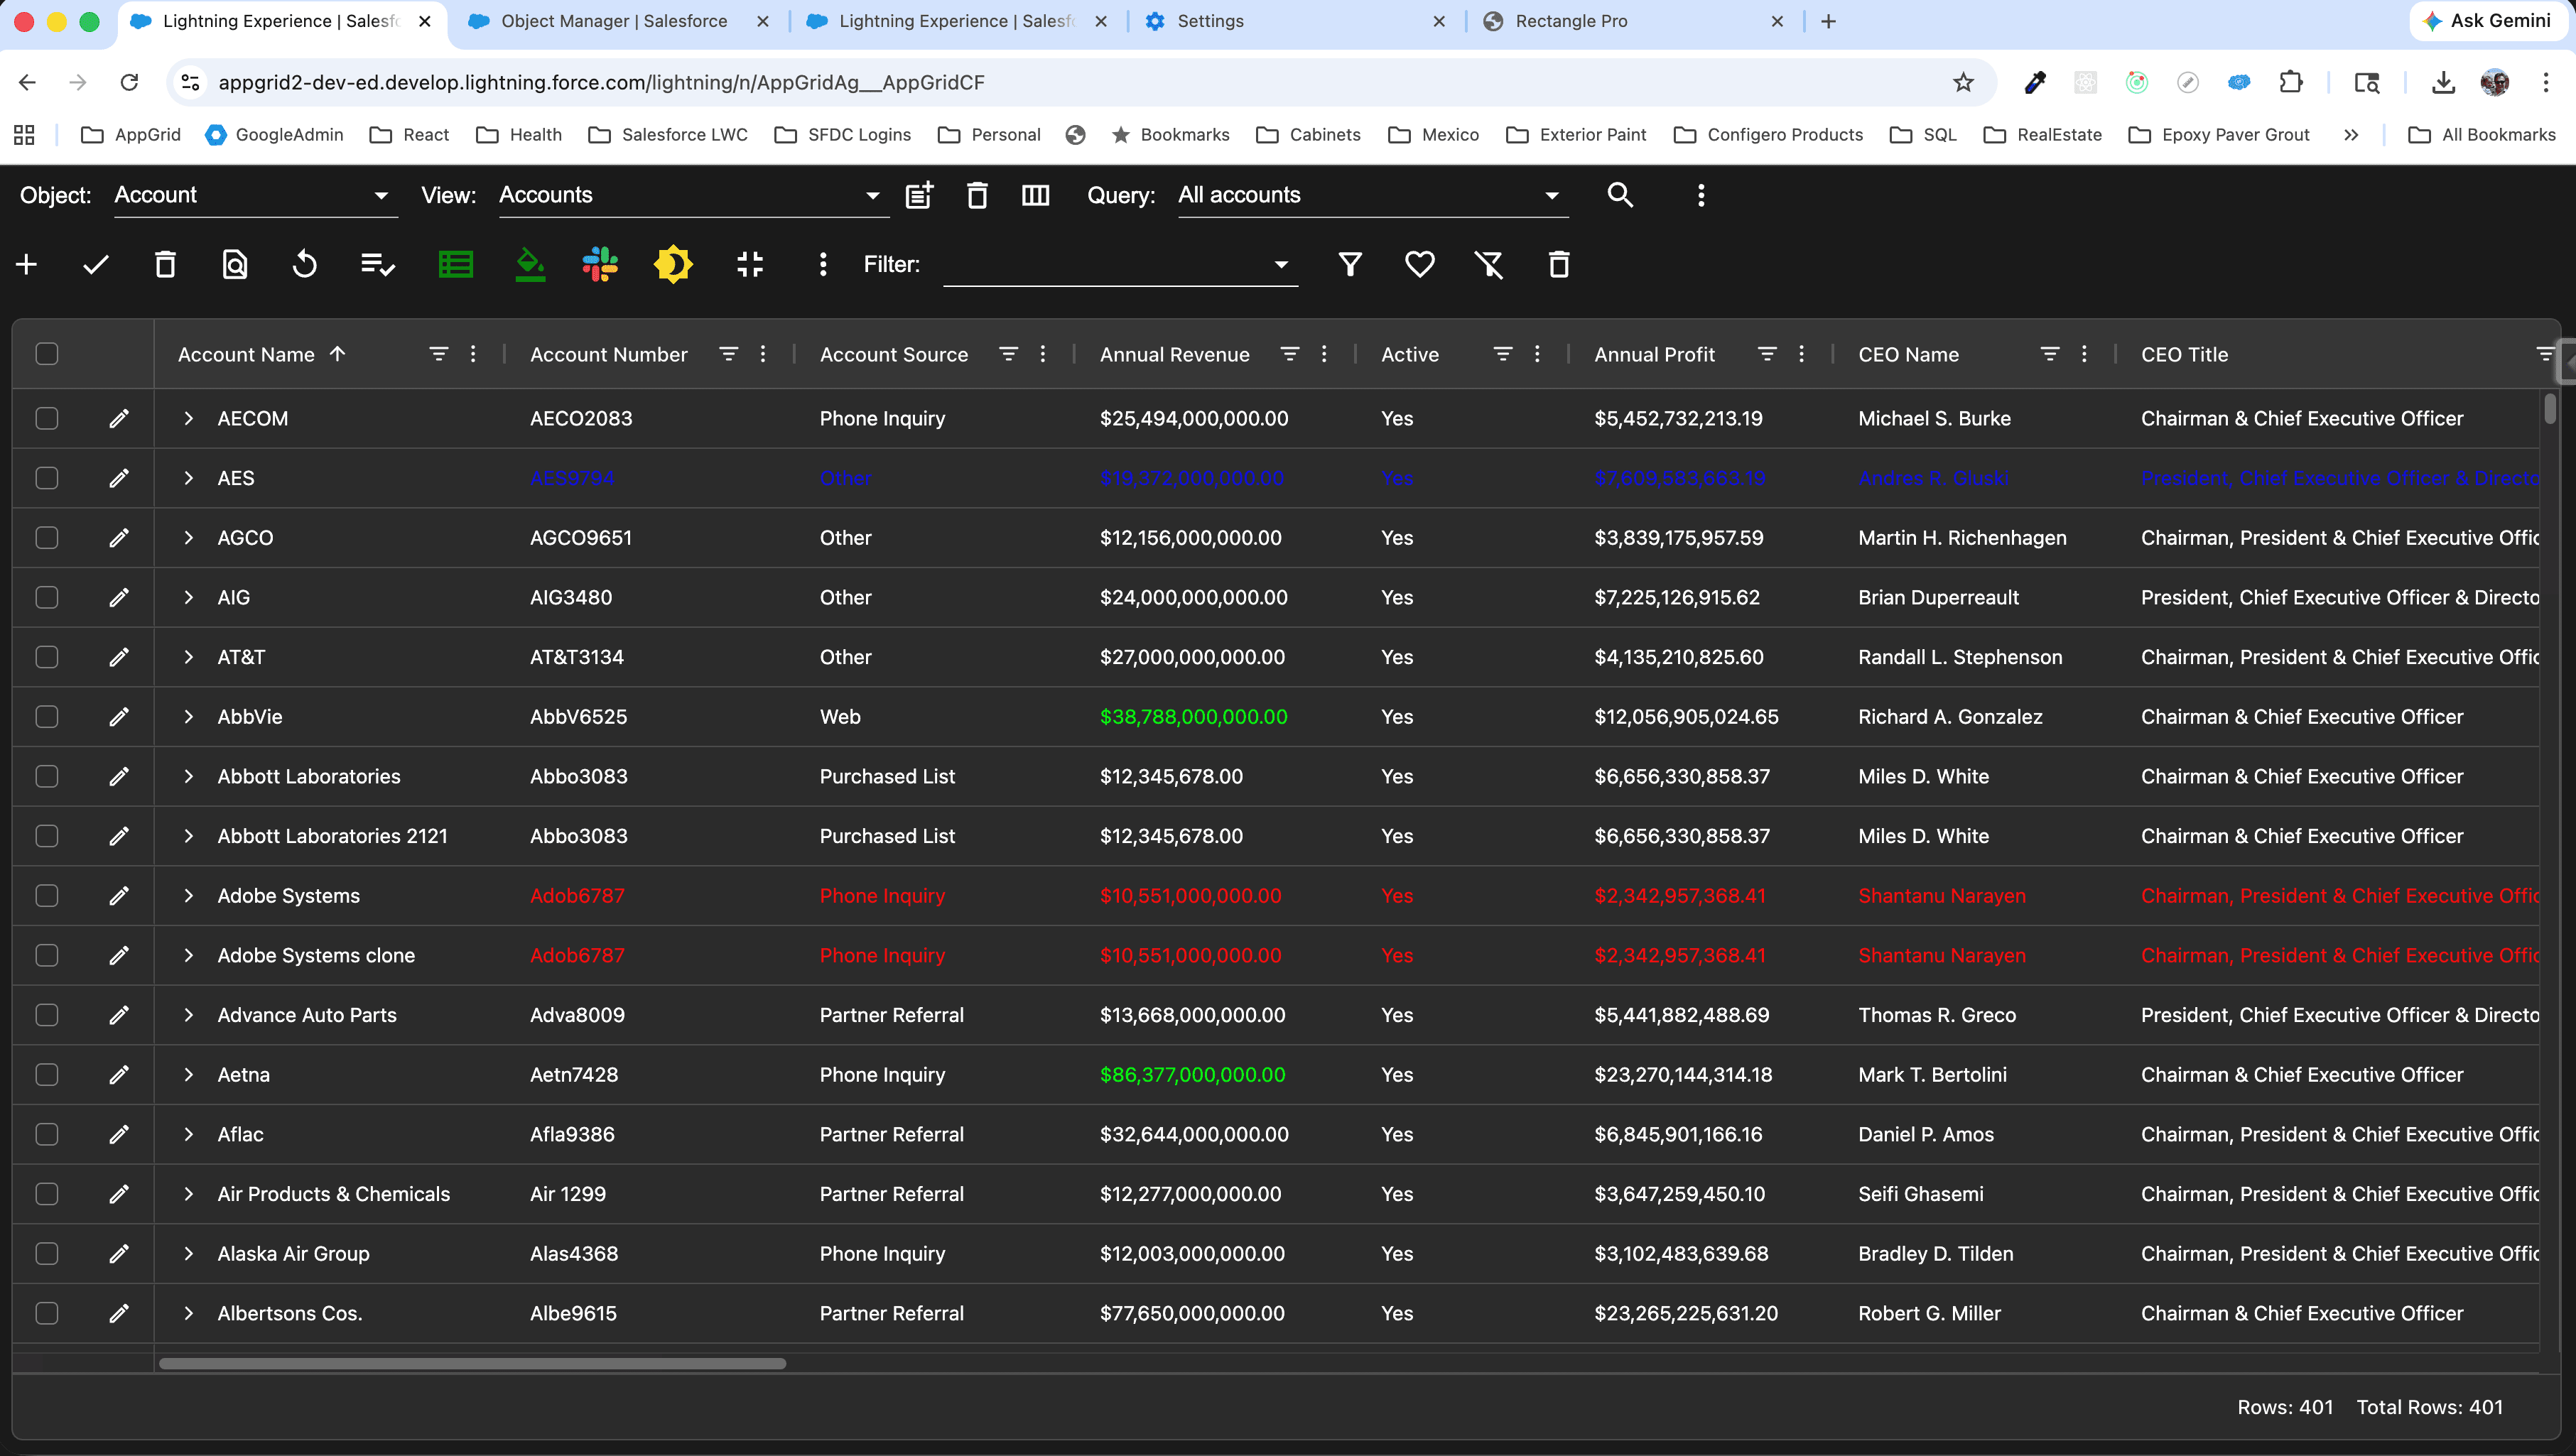This screenshot has width=2576, height=1456.
Task: Click the green table list view icon
Action: (456, 264)
